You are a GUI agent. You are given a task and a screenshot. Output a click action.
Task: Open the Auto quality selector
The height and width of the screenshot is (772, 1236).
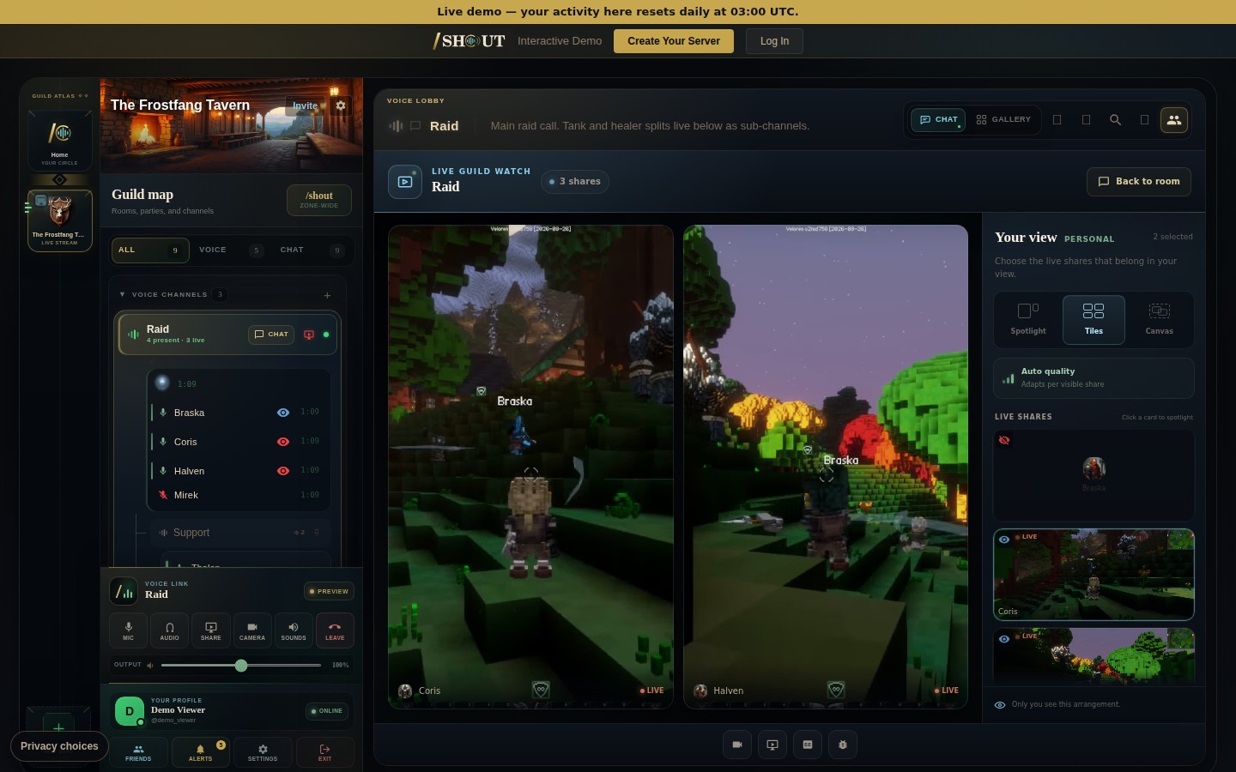click(x=1094, y=377)
